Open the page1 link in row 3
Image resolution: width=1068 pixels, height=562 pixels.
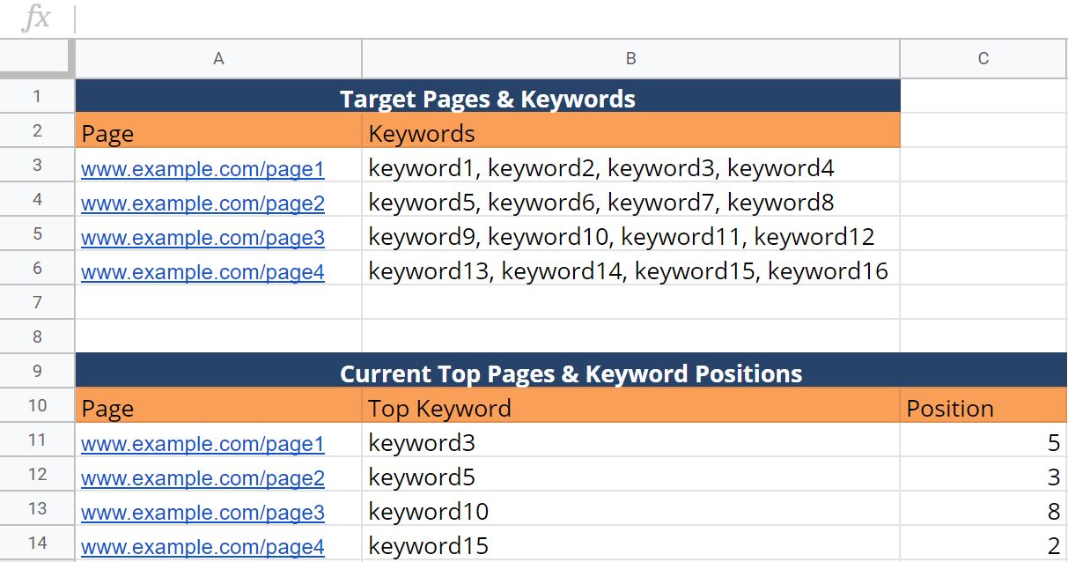[x=203, y=169]
